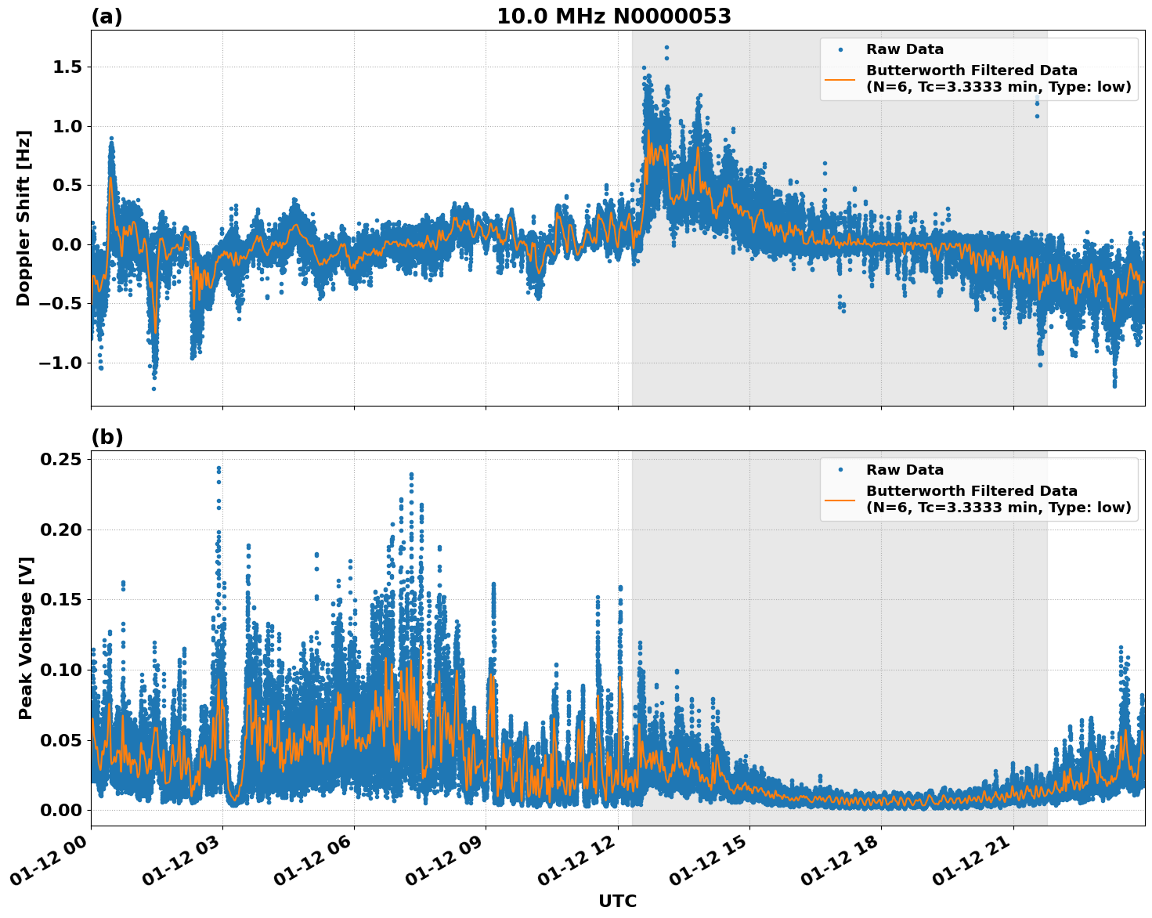1152x918 pixels.
Task: Click the "0.10" voltage axis tick label
Action: (x=63, y=670)
